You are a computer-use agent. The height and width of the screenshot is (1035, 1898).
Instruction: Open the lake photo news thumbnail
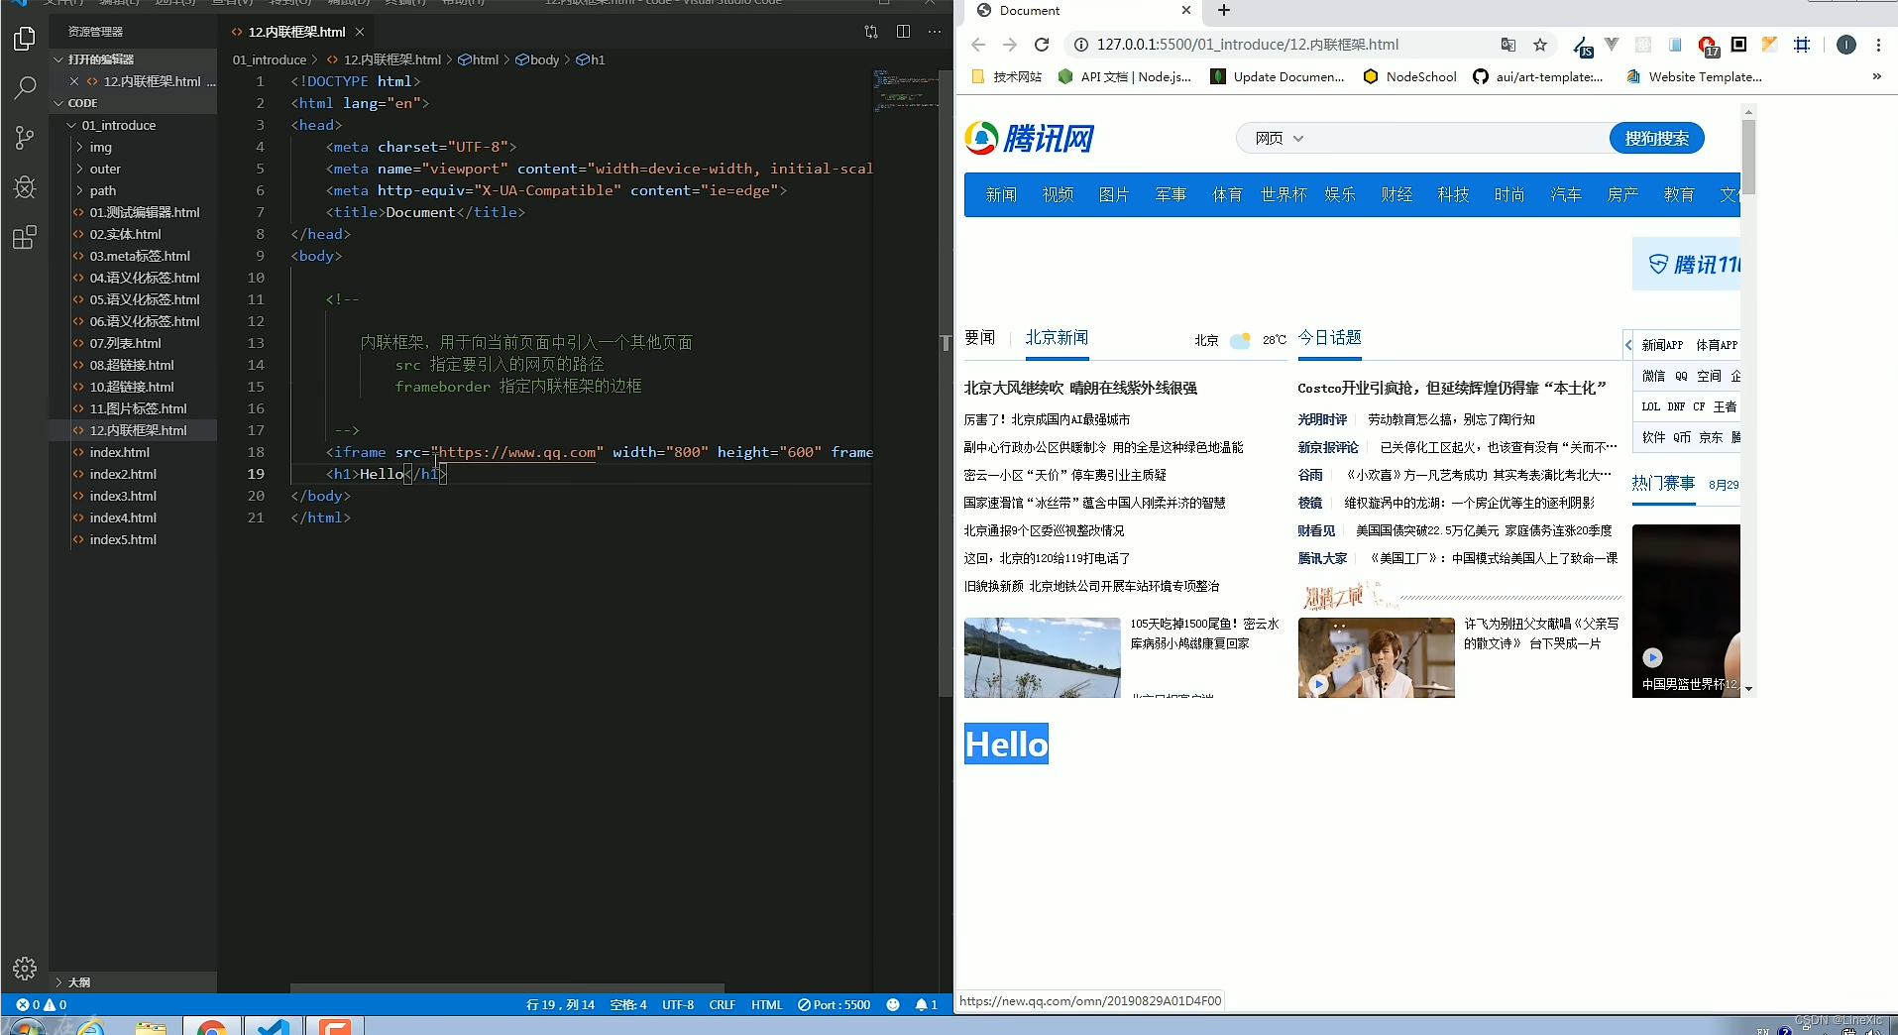[x=1042, y=658]
